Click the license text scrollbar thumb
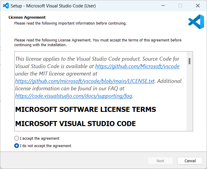Screen dimensions: 207x169 point(190,61)
